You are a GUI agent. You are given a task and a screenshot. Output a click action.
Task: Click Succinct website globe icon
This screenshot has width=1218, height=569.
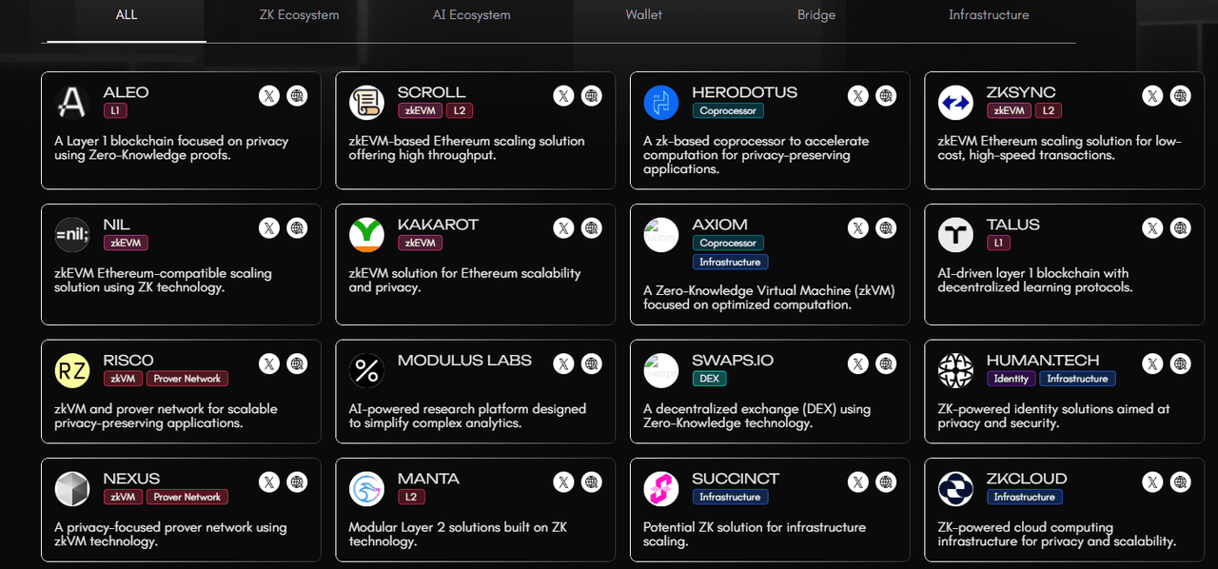point(886,481)
